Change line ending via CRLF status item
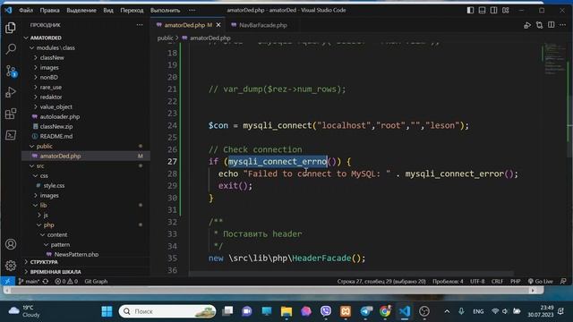Viewport: 573px width, 322px height. pyautogui.click(x=497, y=281)
